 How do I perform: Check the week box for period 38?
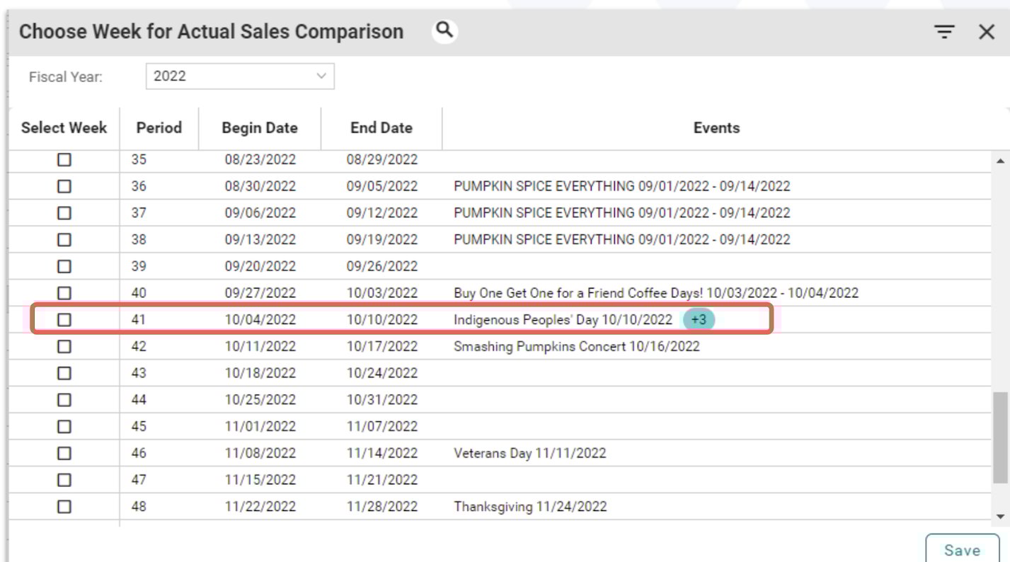tap(64, 239)
